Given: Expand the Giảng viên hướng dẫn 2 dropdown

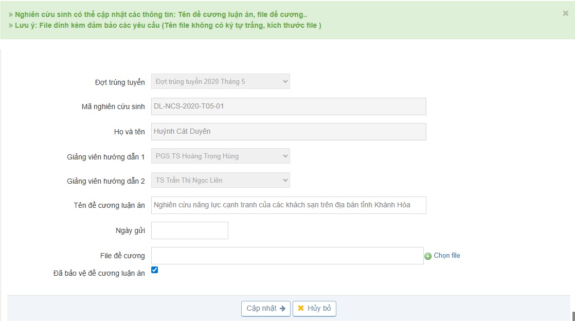Looking at the screenshot, I should coord(220,180).
